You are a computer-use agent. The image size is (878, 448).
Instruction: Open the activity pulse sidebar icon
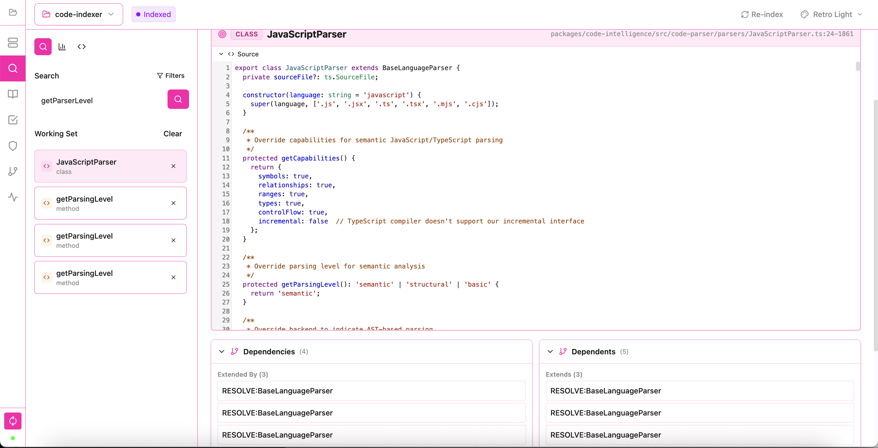[13, 197]
